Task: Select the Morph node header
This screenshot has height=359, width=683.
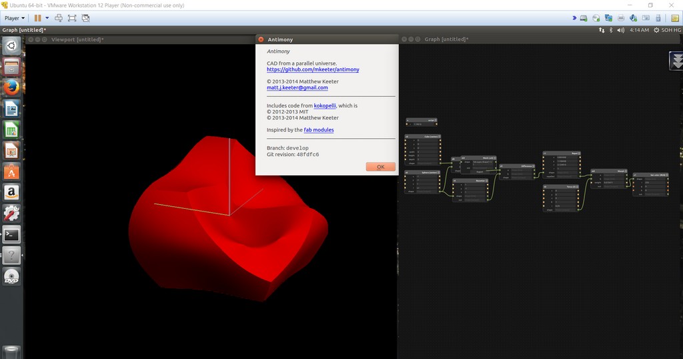Action: 609,171
